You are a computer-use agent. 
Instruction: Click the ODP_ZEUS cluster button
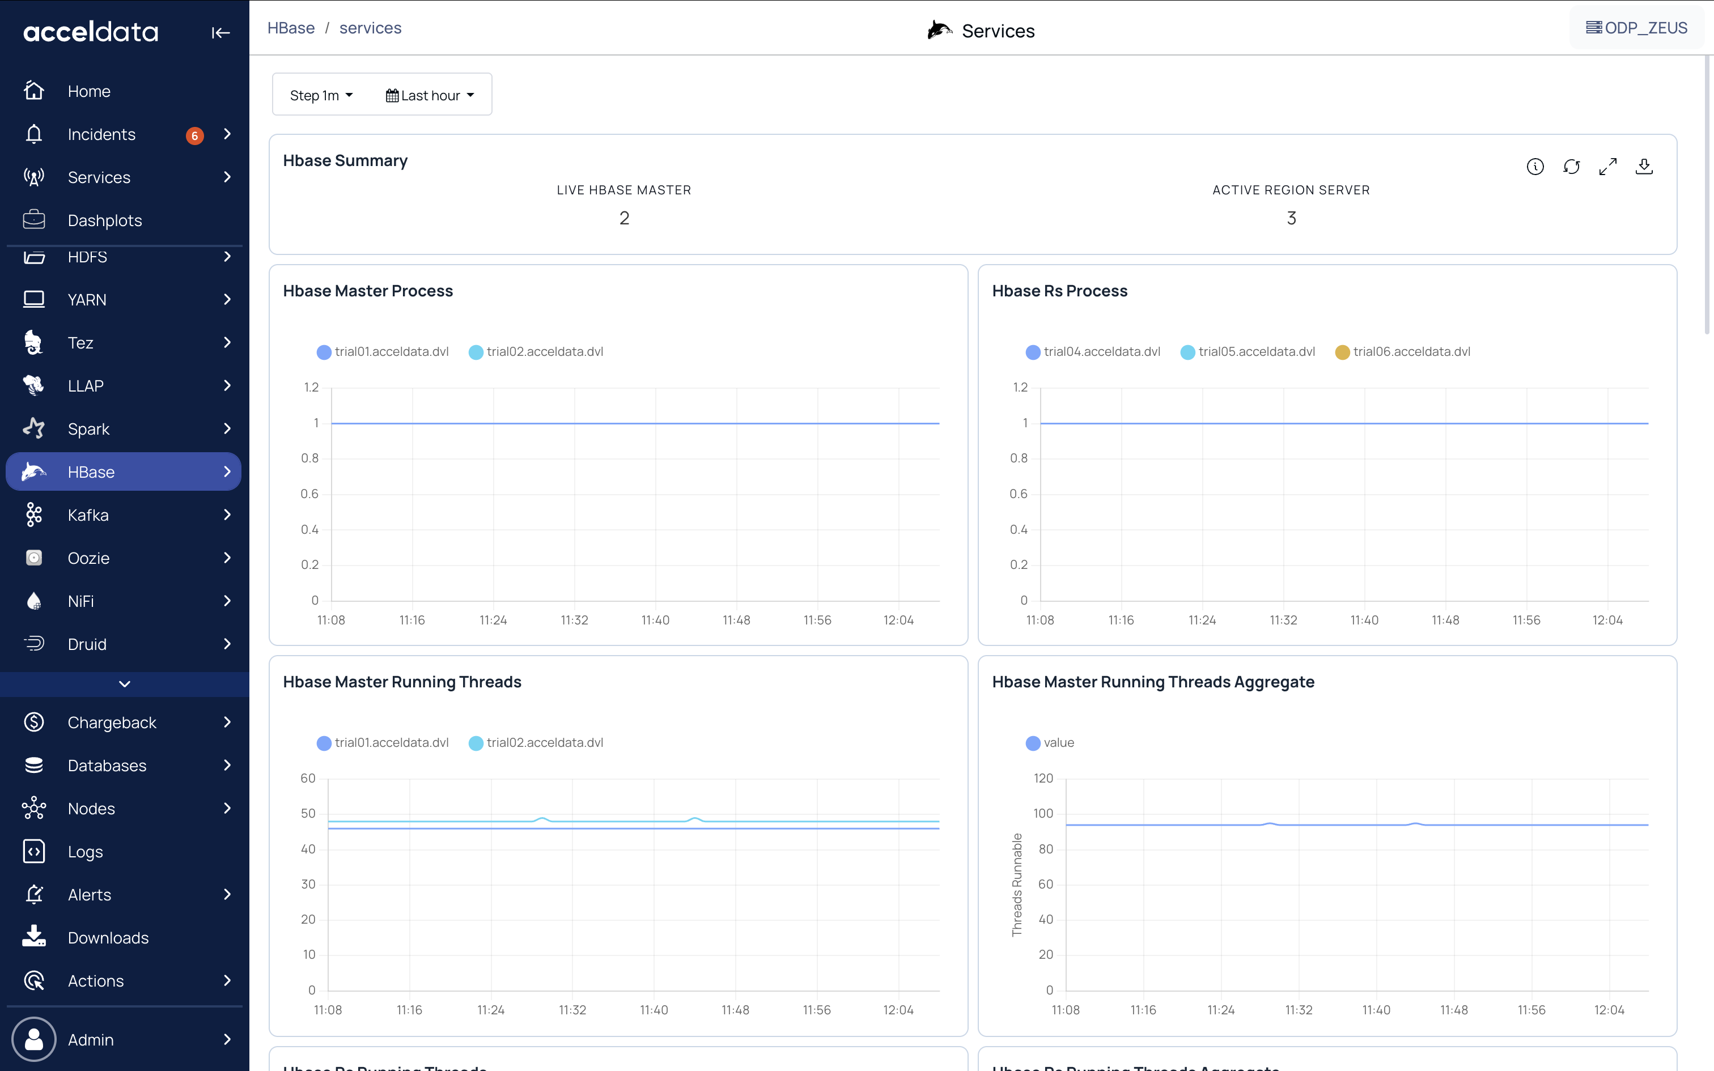(1636, 28)
